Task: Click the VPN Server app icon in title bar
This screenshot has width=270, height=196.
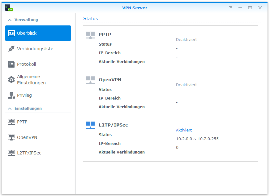Action: point(9,8)
